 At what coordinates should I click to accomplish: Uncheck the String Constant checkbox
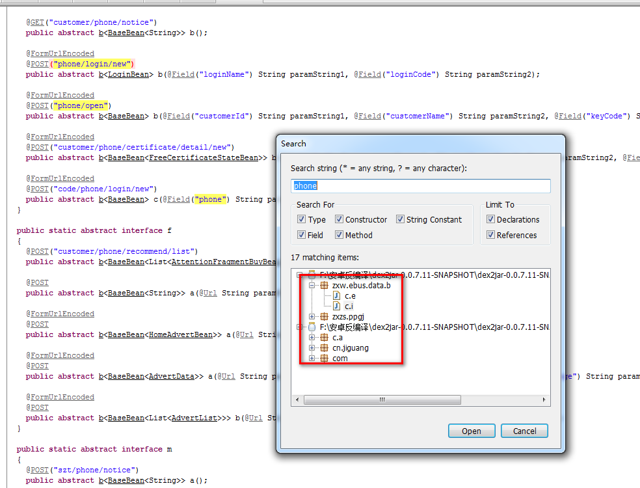click(400, 219)
